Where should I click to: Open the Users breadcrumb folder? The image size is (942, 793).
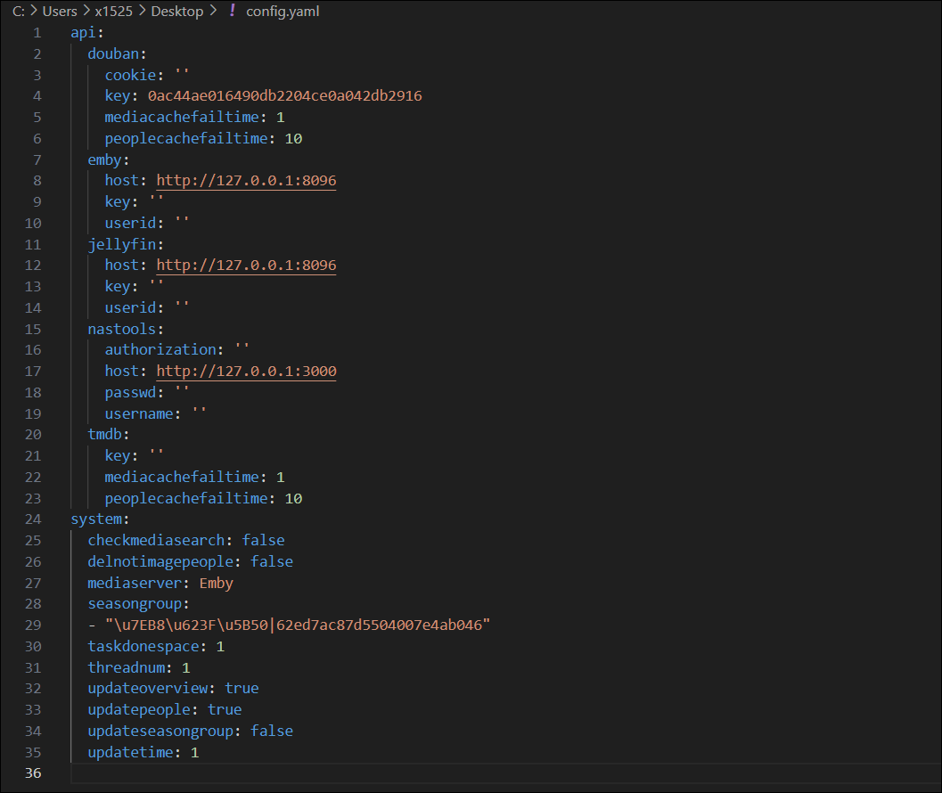coord(59,12)
